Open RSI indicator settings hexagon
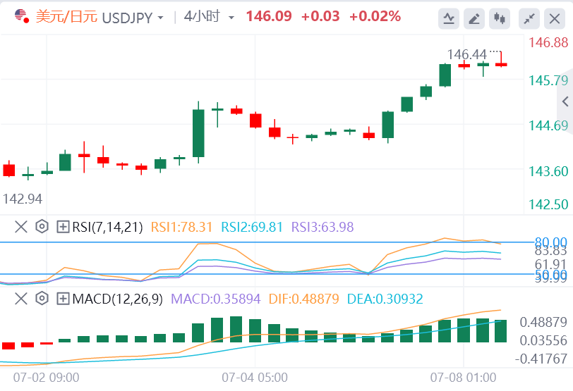 tap(42, 227)
